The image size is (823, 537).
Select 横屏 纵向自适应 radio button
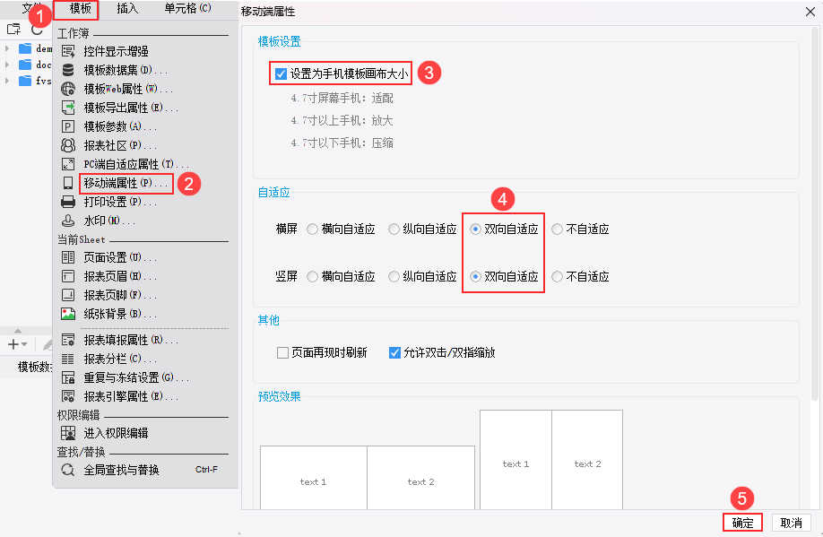click(394, 229)
